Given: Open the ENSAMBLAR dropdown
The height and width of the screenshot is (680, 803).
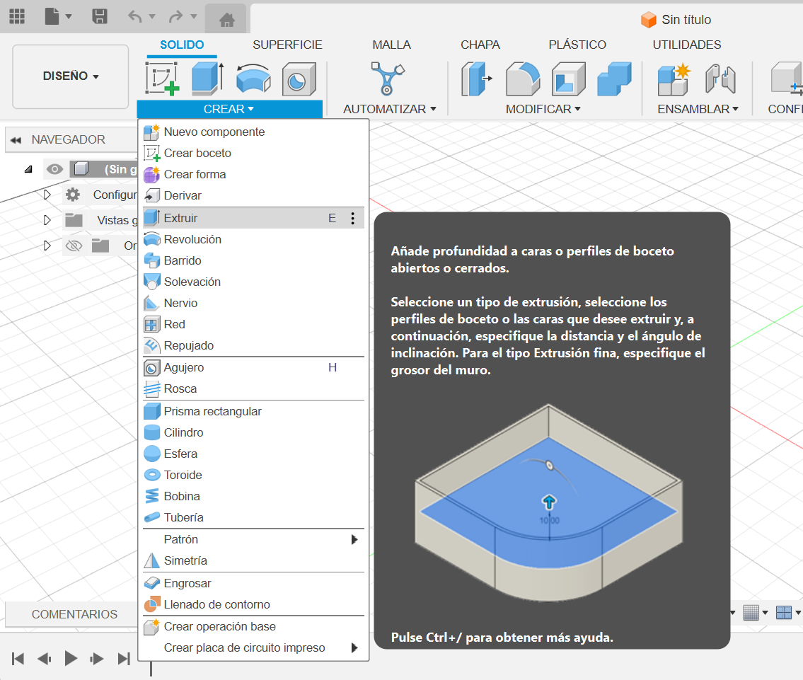Looking at the screenshot, I should [698, 109].
